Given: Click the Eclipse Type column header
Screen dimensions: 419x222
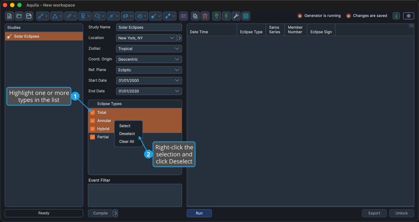Looking at the screenshot, I should [251, 30].
